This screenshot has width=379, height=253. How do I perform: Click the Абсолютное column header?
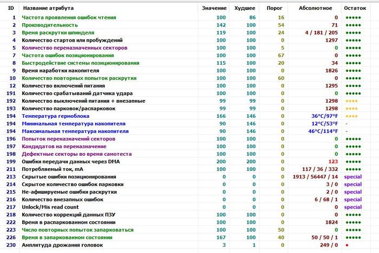(x=316, y=9)
